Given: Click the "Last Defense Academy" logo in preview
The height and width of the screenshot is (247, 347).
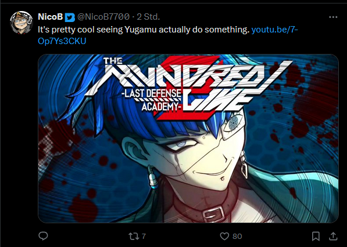Looking at the screenshot, I should coord(153,100).
